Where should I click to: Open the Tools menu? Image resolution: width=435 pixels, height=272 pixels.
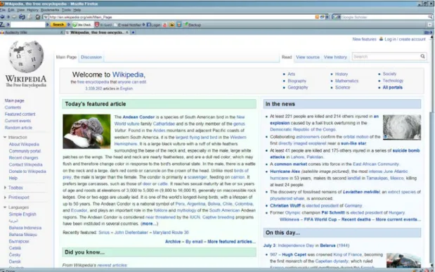[66, 10]
